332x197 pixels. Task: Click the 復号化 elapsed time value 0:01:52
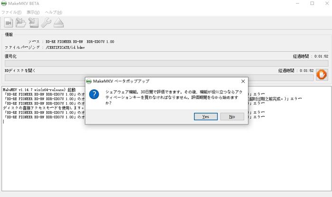click(x=321, y=56)
